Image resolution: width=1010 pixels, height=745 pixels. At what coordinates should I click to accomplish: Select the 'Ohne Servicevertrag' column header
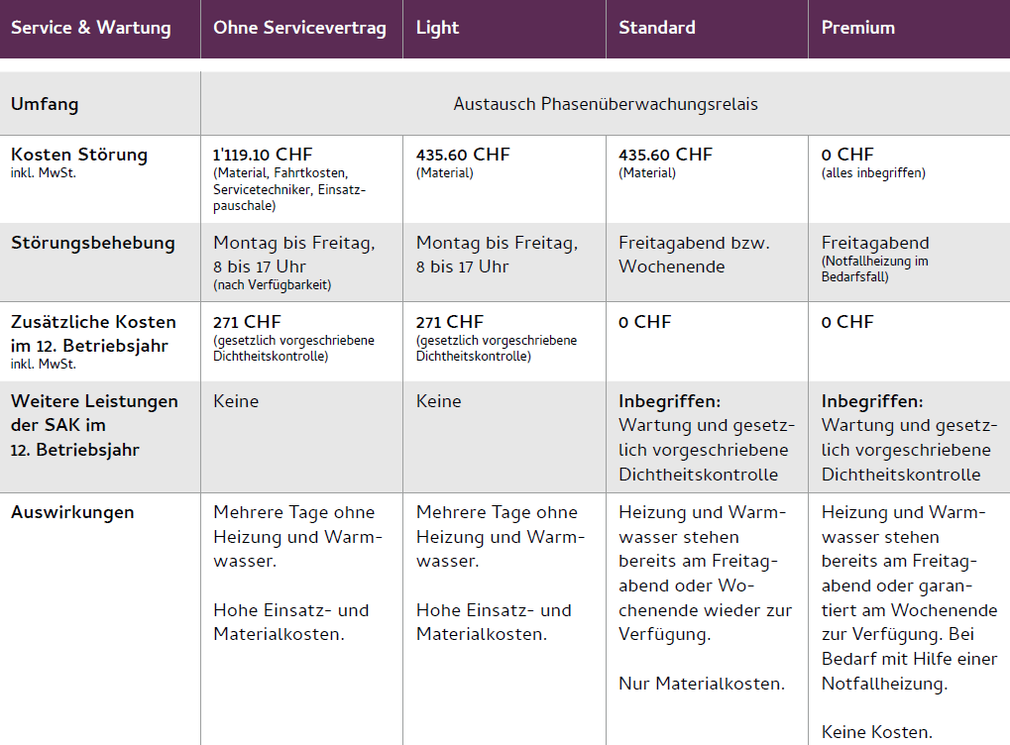coord(299,28)
